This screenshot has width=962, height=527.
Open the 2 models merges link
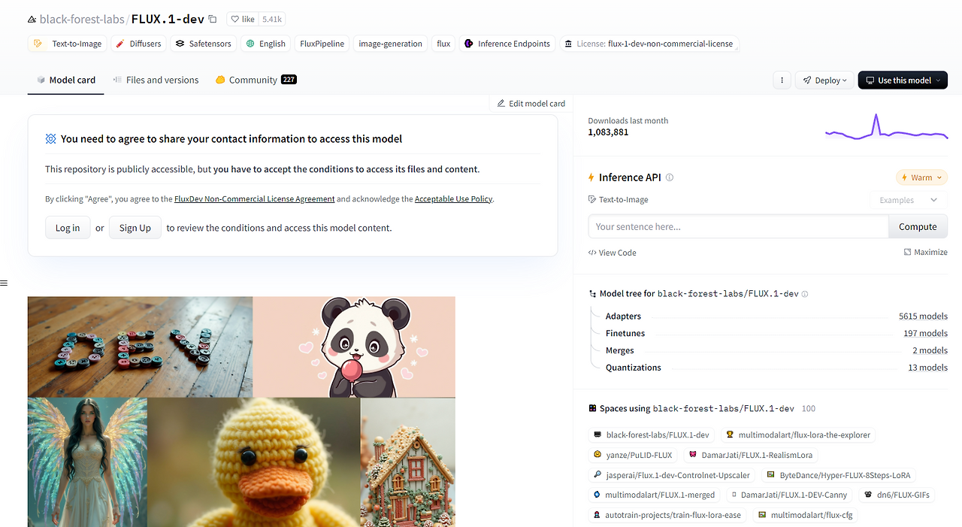930,350
